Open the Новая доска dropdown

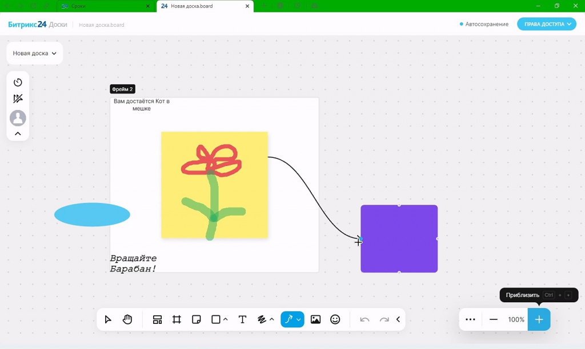(x=35, y=53)
